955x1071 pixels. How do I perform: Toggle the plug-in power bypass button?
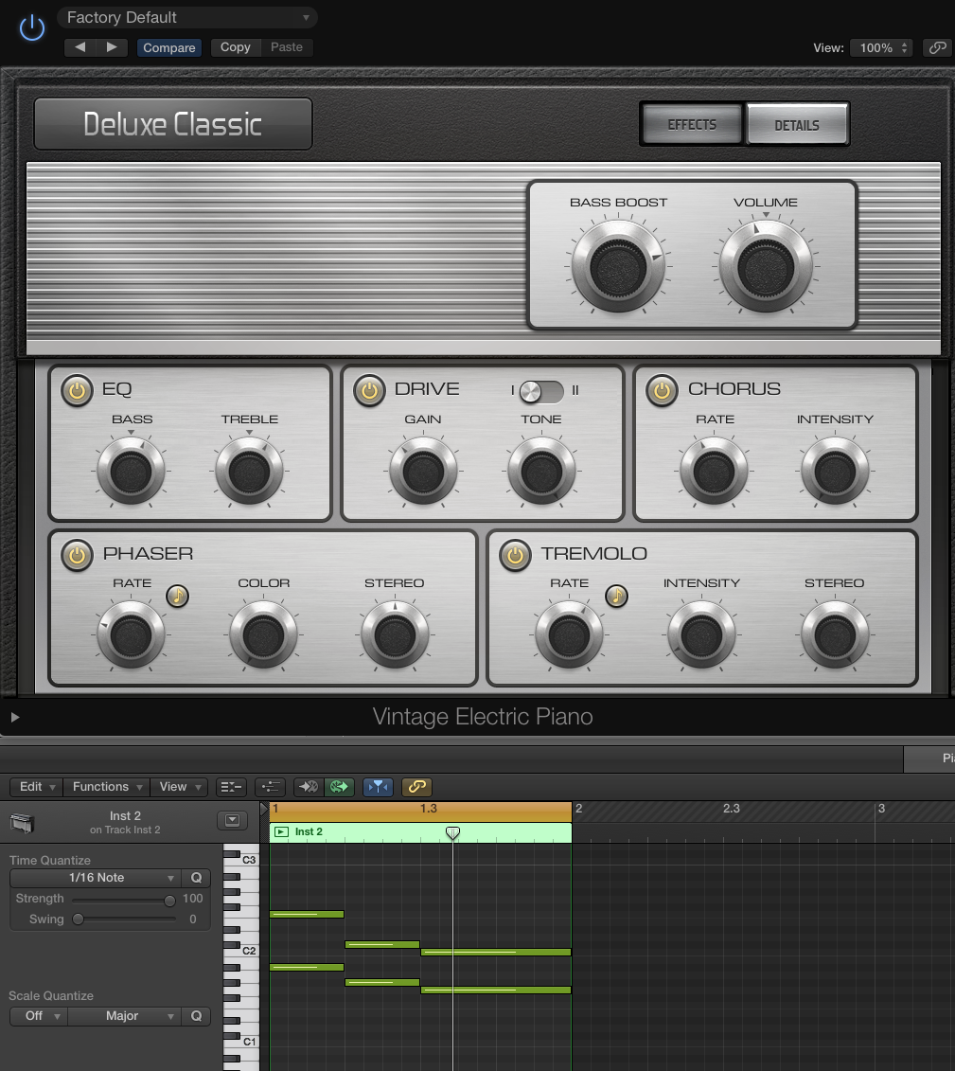tap(32, 28)
